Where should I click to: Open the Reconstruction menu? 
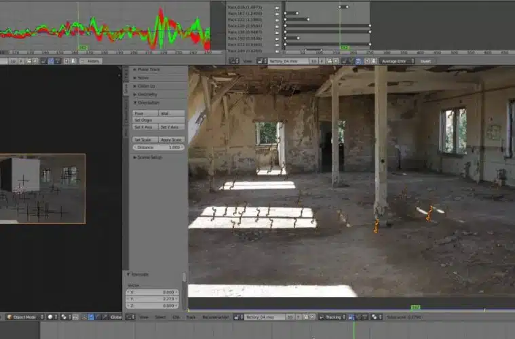click(215, 317)
